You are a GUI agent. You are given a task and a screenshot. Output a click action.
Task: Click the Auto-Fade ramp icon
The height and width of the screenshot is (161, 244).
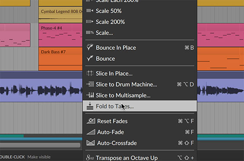pyautogui.click(x=91, y=132)
